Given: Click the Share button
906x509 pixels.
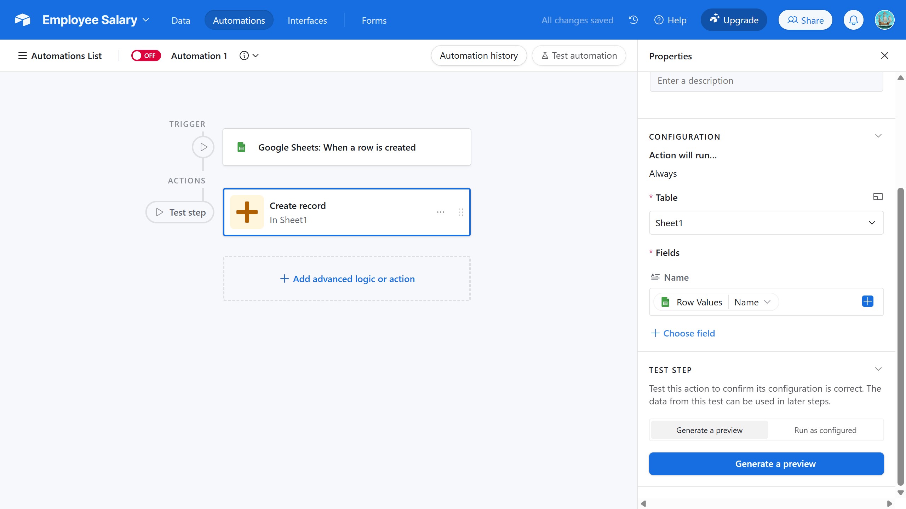Looking at the screenshot, I should pyautogui.click(x=805, y=20).
